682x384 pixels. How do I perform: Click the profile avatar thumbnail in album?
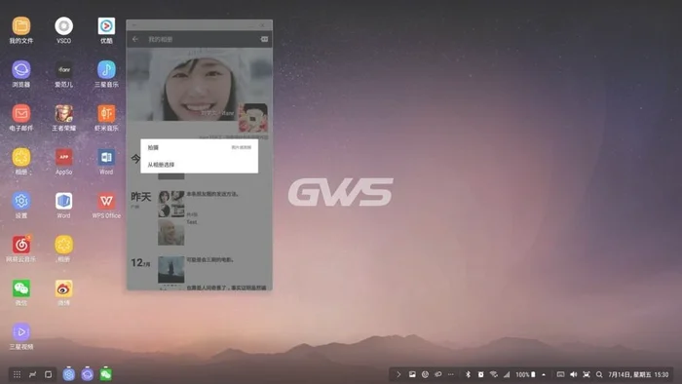[x=253, y=118]
